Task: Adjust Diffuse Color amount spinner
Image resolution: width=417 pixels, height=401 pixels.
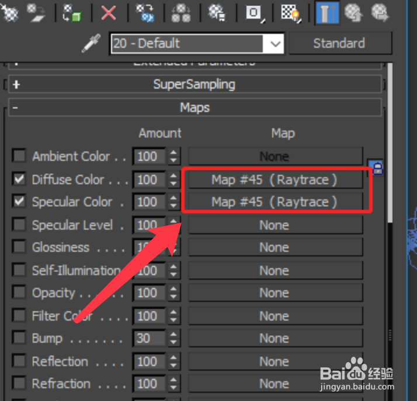Action: coord(173,180)
